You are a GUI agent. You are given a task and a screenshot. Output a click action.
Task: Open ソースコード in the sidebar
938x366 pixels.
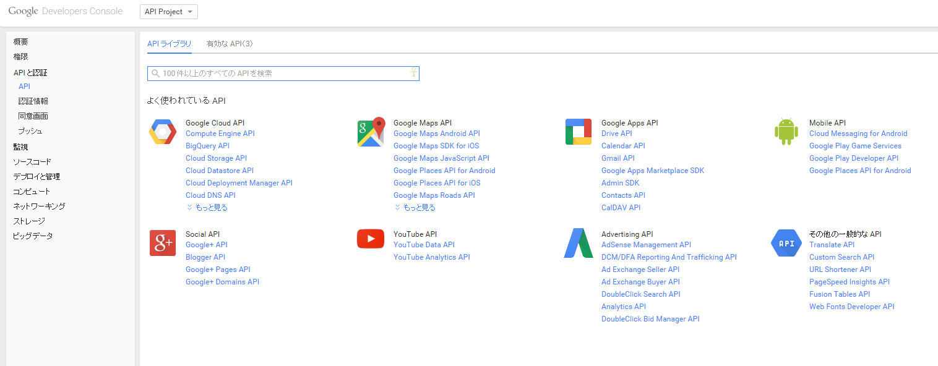point(32,162)
